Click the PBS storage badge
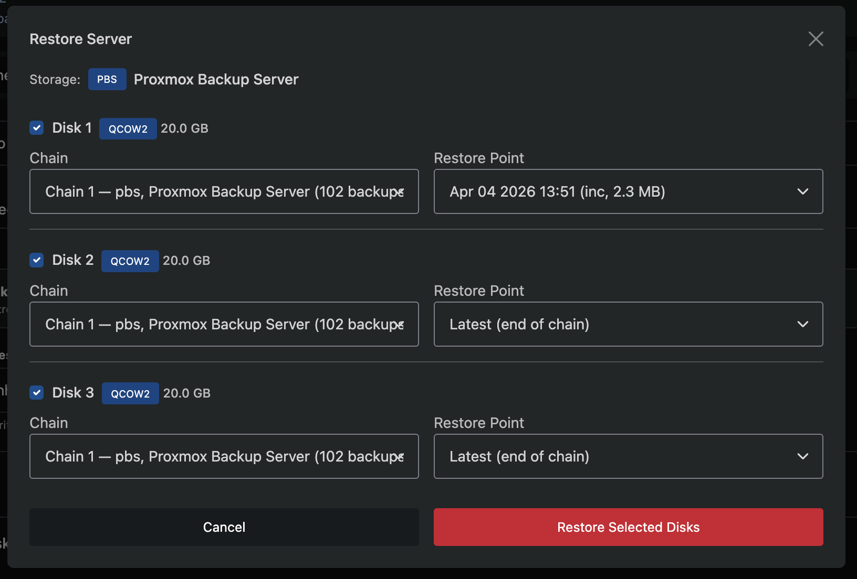The height and width of the screenshot is (579, 857). pos(107,79)
